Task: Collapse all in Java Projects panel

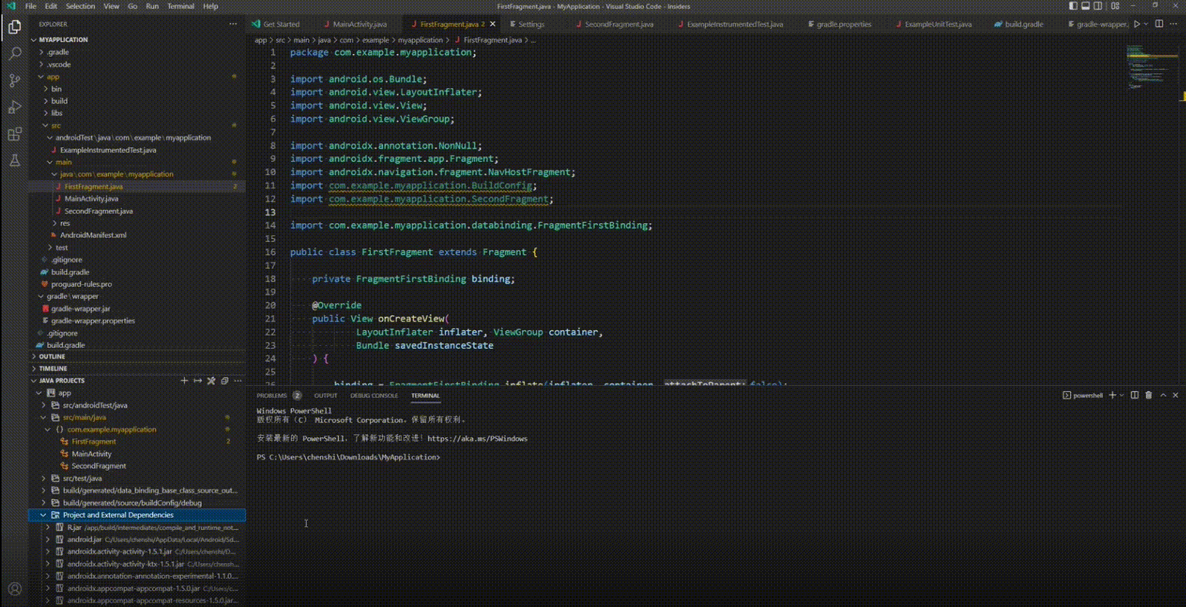Action: pyautogui.click(x=224, y=381)
